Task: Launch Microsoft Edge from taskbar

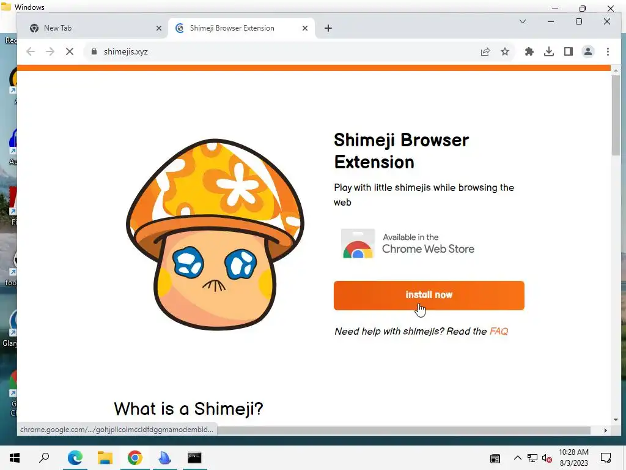Action: 75,458
